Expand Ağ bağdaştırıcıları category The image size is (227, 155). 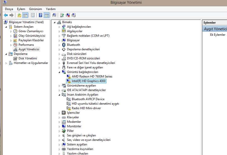coord(59,27)
